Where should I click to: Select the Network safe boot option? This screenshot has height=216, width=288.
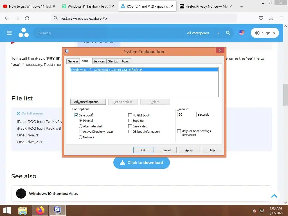(x=80, y=137)
